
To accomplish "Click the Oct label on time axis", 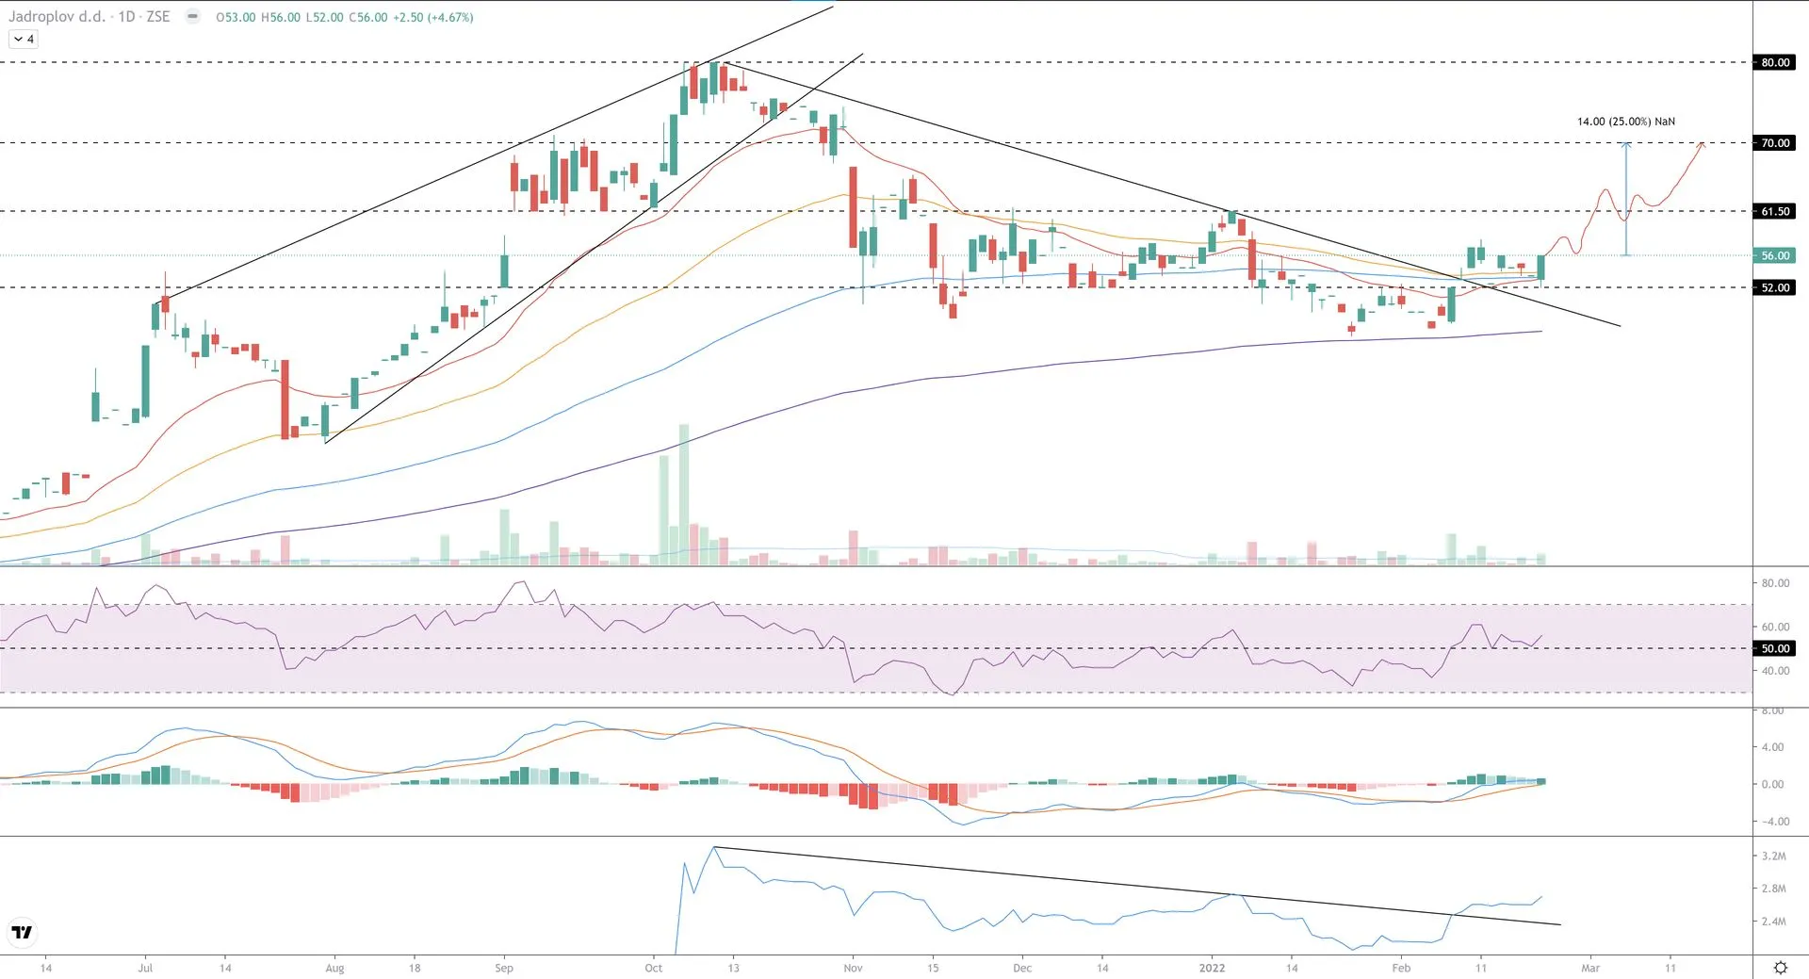I will tap(653, 968).
